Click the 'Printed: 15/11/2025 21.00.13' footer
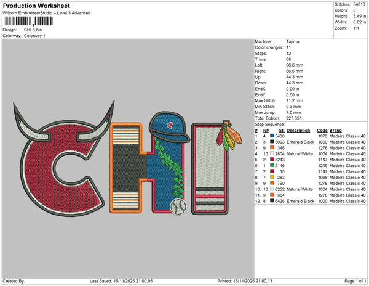Image resolution: width=369 pixels, height=286 pixels. click(x=245, y=281)
